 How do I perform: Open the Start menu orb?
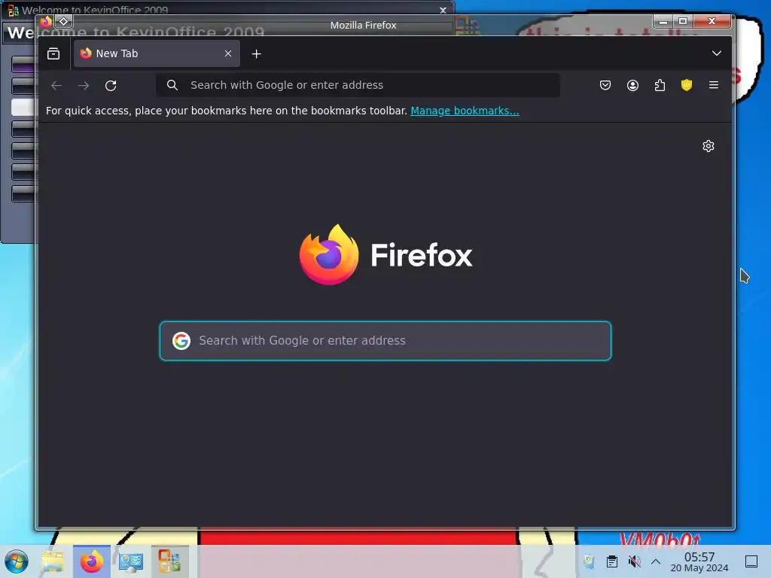[17, 561]
